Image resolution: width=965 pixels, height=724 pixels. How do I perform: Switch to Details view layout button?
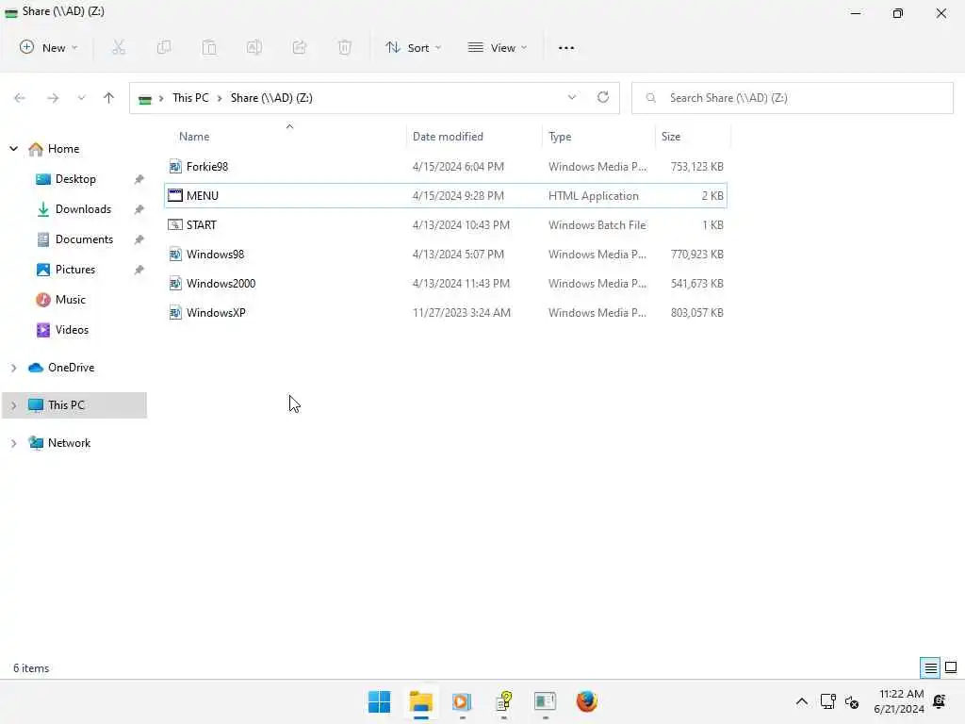click(x=930, y=667)
